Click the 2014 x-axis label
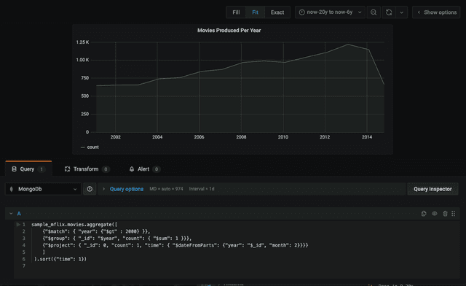The width and height of the screenshot is (466, 286). (367, 137)
